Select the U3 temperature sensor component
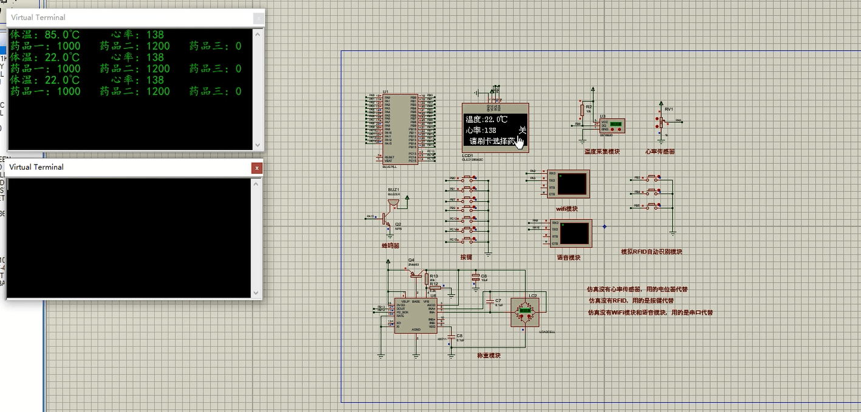The height and width of the screenshot is (412, 861). 612,126
